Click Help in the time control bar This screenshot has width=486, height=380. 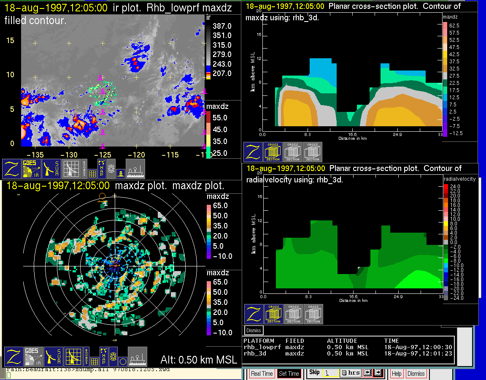pos(397,374)
